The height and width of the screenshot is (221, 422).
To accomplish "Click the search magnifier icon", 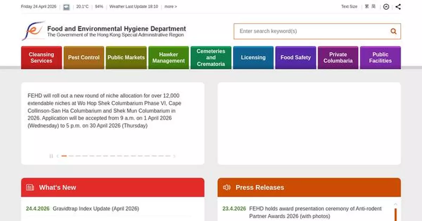I will [x=393, y=31].
